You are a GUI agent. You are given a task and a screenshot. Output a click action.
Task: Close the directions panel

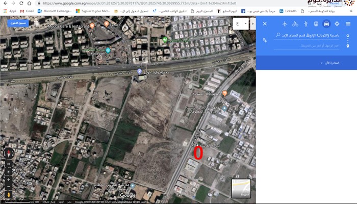(265, 23)
